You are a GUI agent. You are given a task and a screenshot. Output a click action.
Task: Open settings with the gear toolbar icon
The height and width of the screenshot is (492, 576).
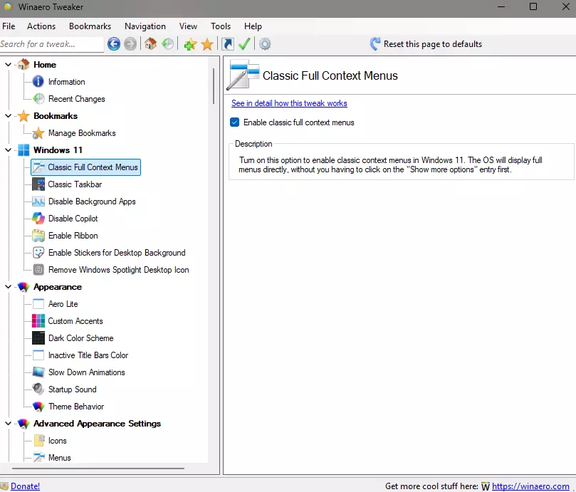tap(265, 44)
